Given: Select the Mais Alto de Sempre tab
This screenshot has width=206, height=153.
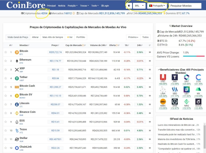Looking at the screenshot, I should coord(53,37).
